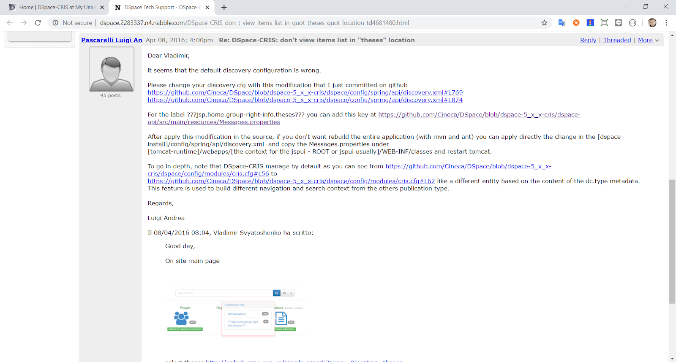
Task: Open discovery.xml#L769 GitHub link
Action: 305,92
